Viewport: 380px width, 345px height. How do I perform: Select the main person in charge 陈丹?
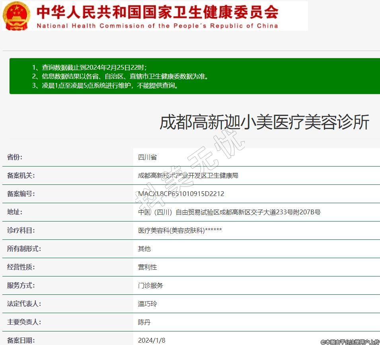click(x=144, y=322)
